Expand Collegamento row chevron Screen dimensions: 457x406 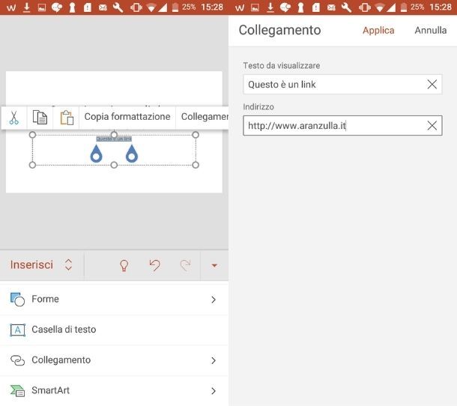(x=214, y=360)
